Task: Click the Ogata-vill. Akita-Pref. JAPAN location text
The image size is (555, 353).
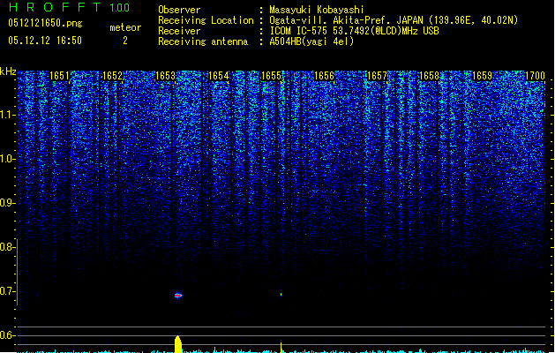Action: click(394, 20)
